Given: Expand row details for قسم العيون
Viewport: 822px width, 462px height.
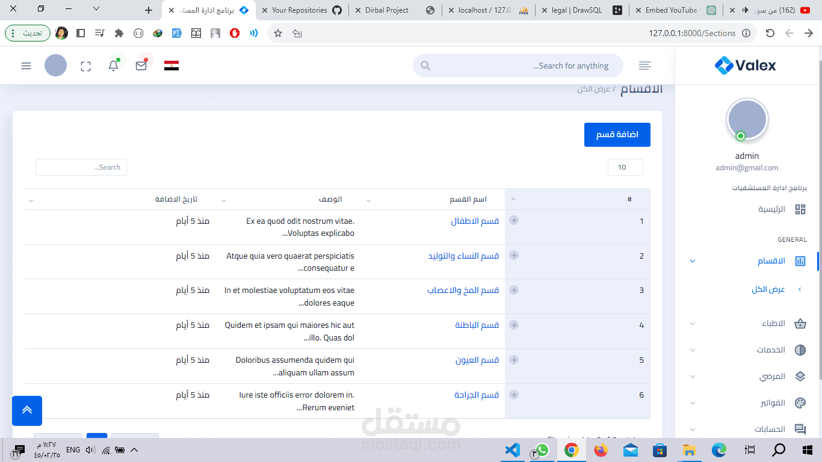Looking at the screenshot, I should point(514,360).
